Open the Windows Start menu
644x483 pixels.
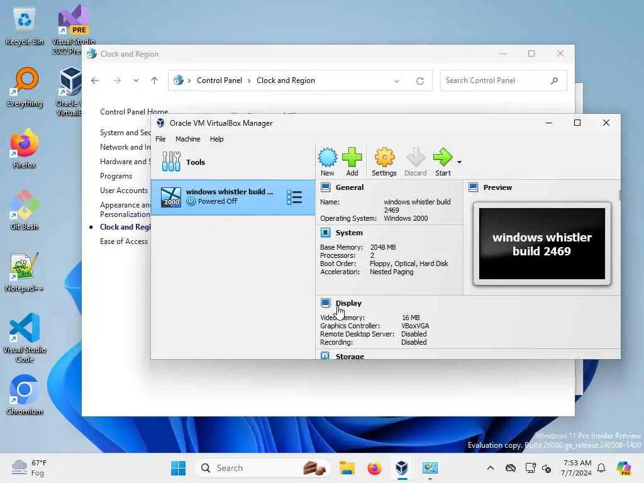178,468
